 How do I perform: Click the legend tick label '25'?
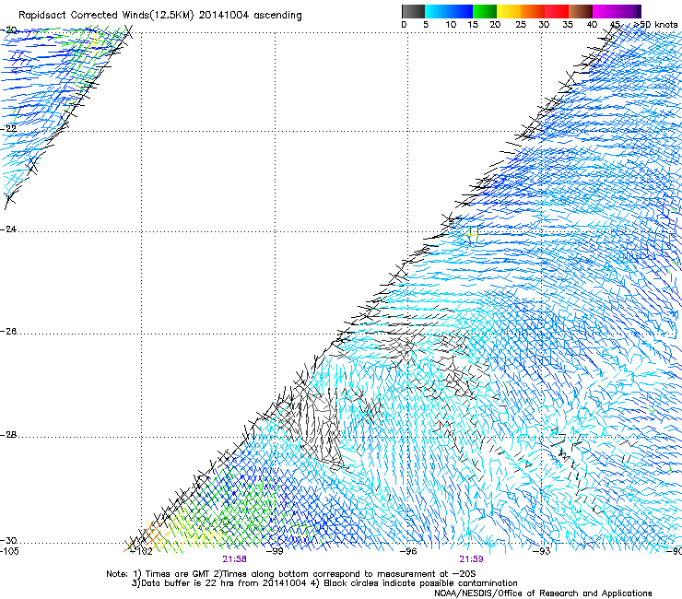point(521,25)
